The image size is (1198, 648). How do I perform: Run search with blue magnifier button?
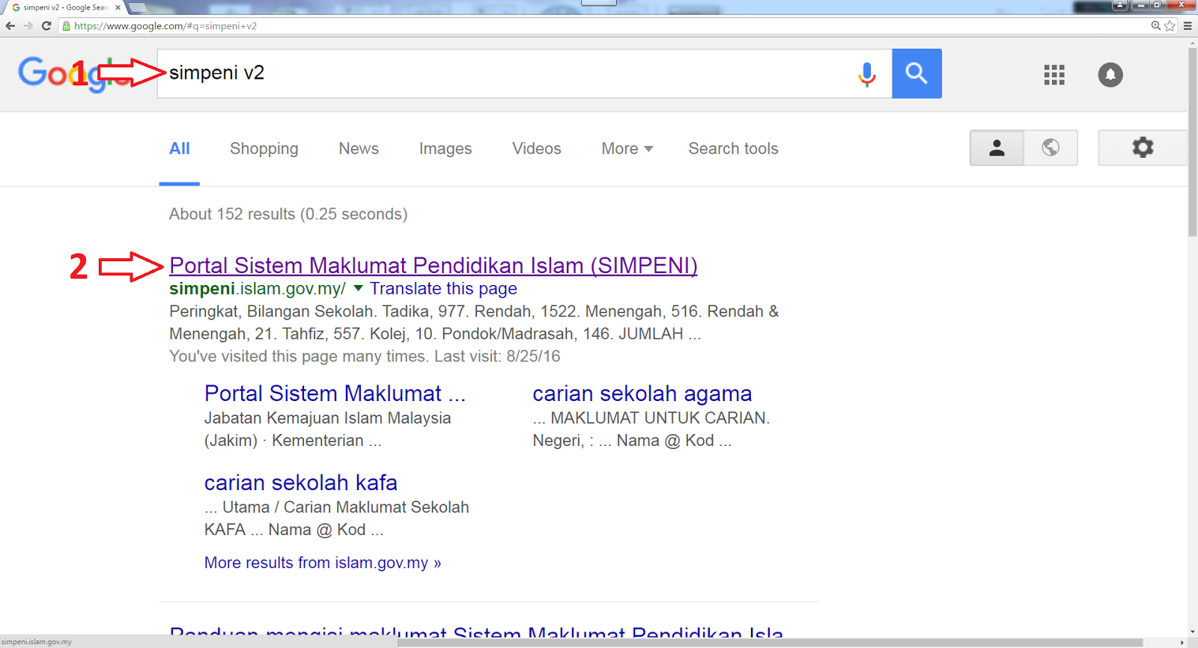[916, 73]
